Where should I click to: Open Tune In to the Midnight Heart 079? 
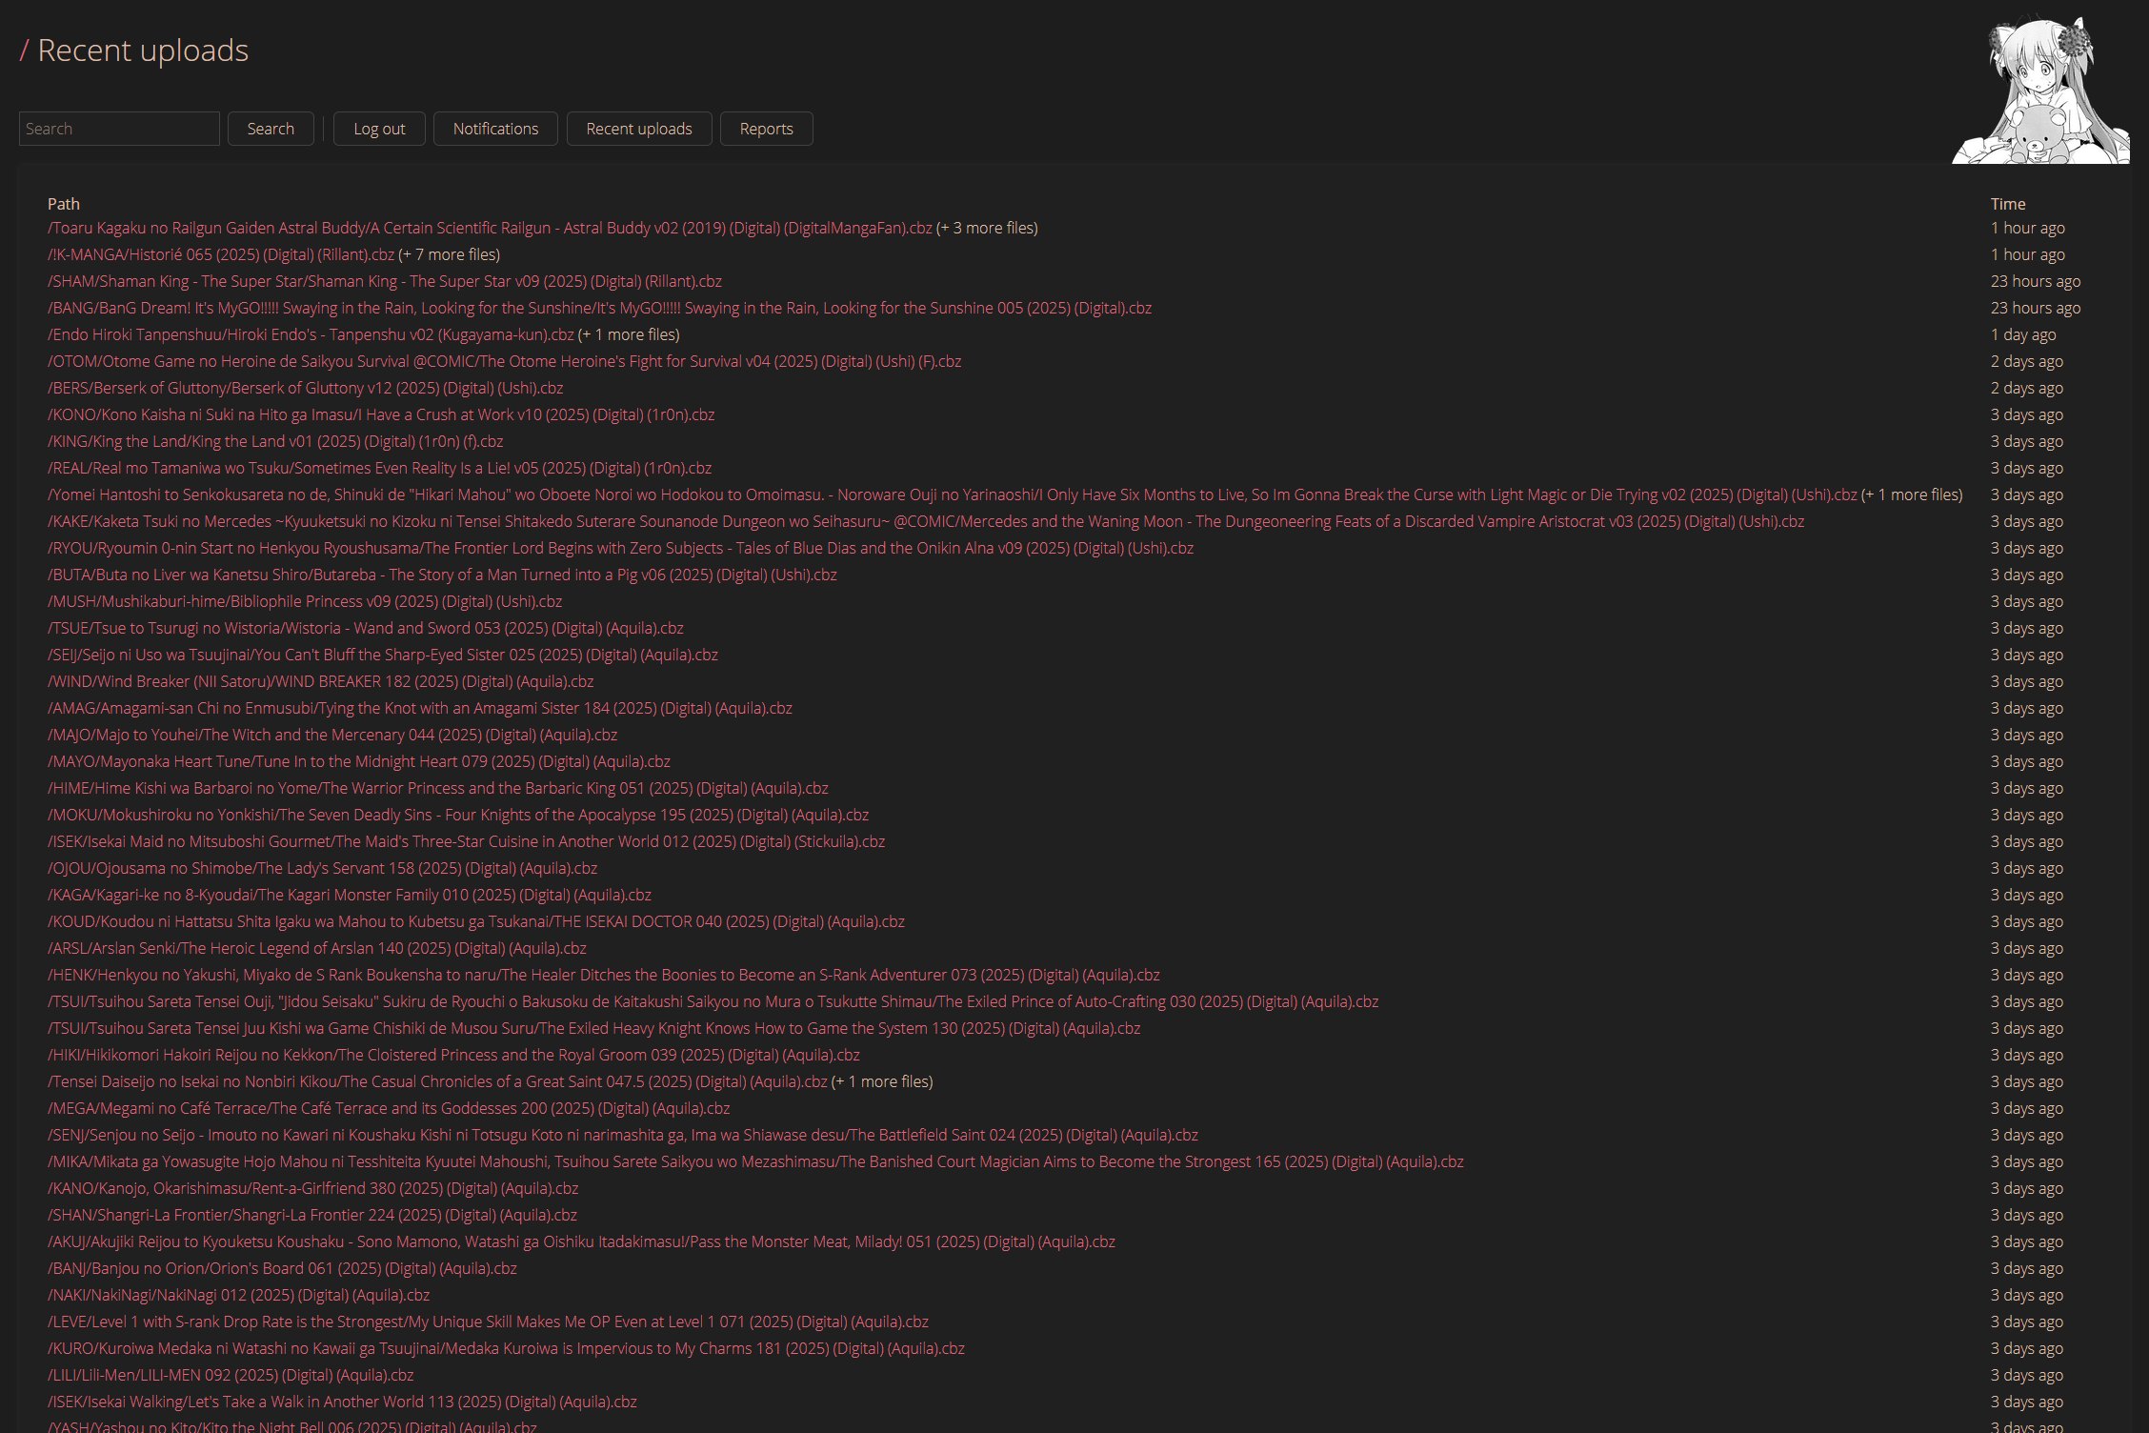[x=359, y=761]
